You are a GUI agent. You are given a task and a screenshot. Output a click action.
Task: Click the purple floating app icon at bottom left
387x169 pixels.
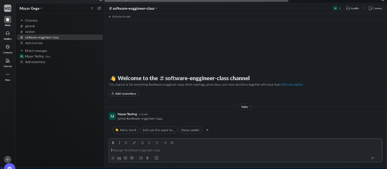pos(10,167)
